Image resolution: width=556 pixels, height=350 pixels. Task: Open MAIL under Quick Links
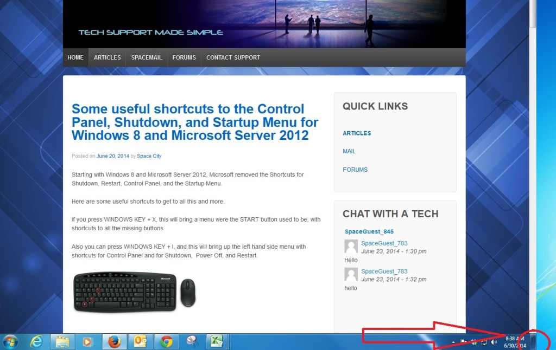click(349, 152)
